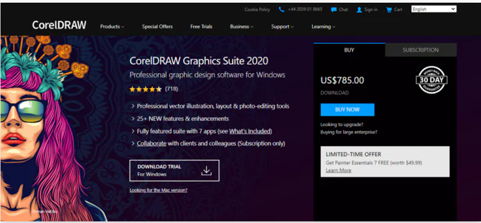Click Professional vector illustration bullet text
Image resolution: width=481 pixels, height=223 pixels.
click(x=213, y=106)
